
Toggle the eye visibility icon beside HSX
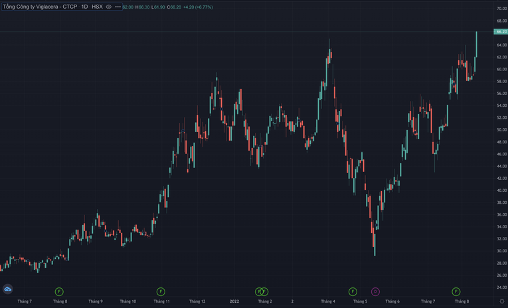coord(108,6)
